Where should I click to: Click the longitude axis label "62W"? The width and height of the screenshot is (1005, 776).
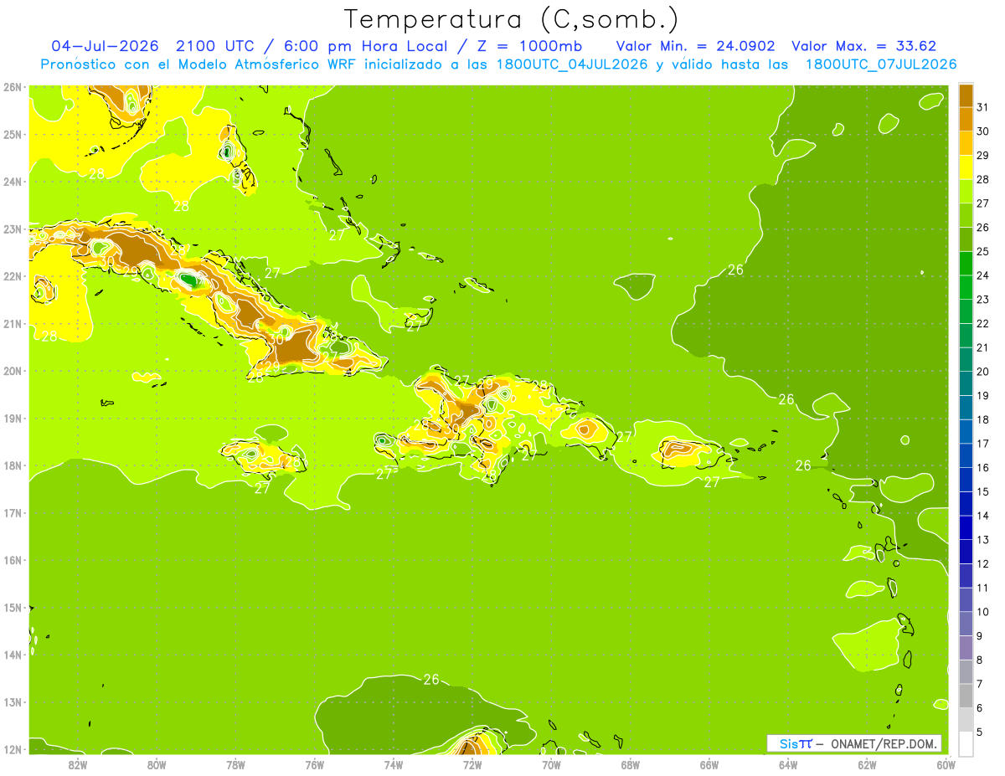[x=868, y=764]
